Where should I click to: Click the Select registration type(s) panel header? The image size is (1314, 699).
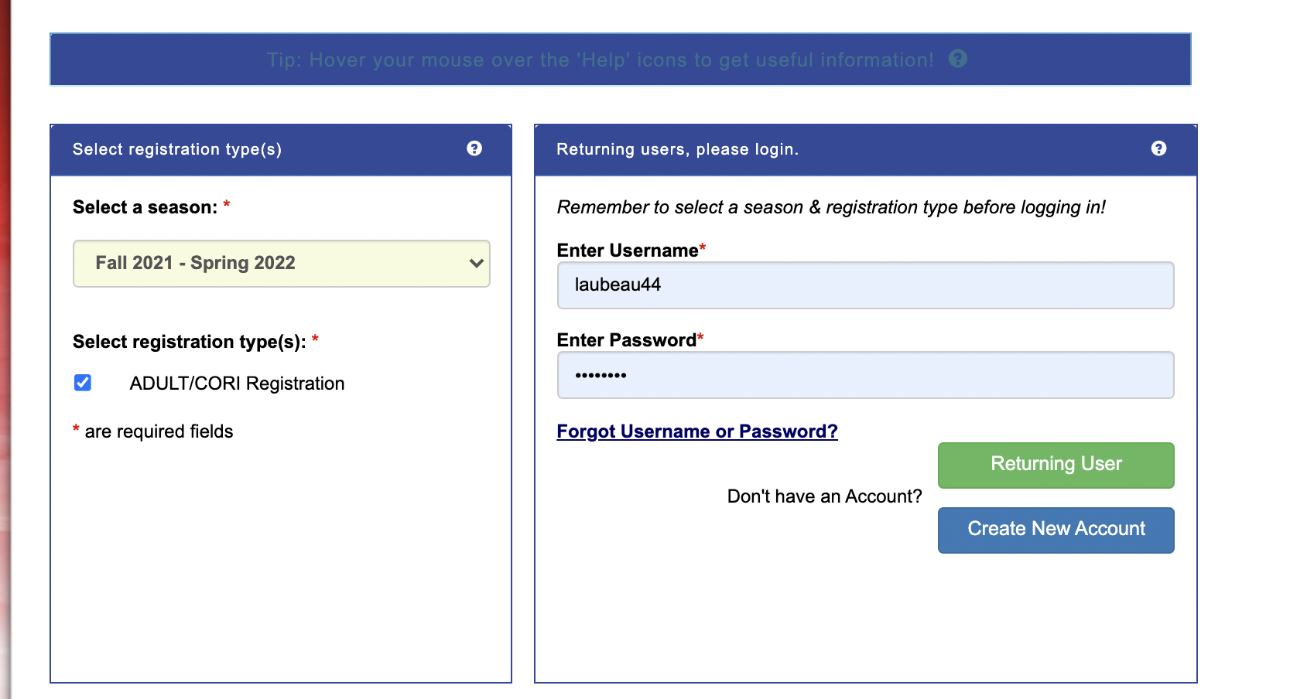tap(281, 149)
